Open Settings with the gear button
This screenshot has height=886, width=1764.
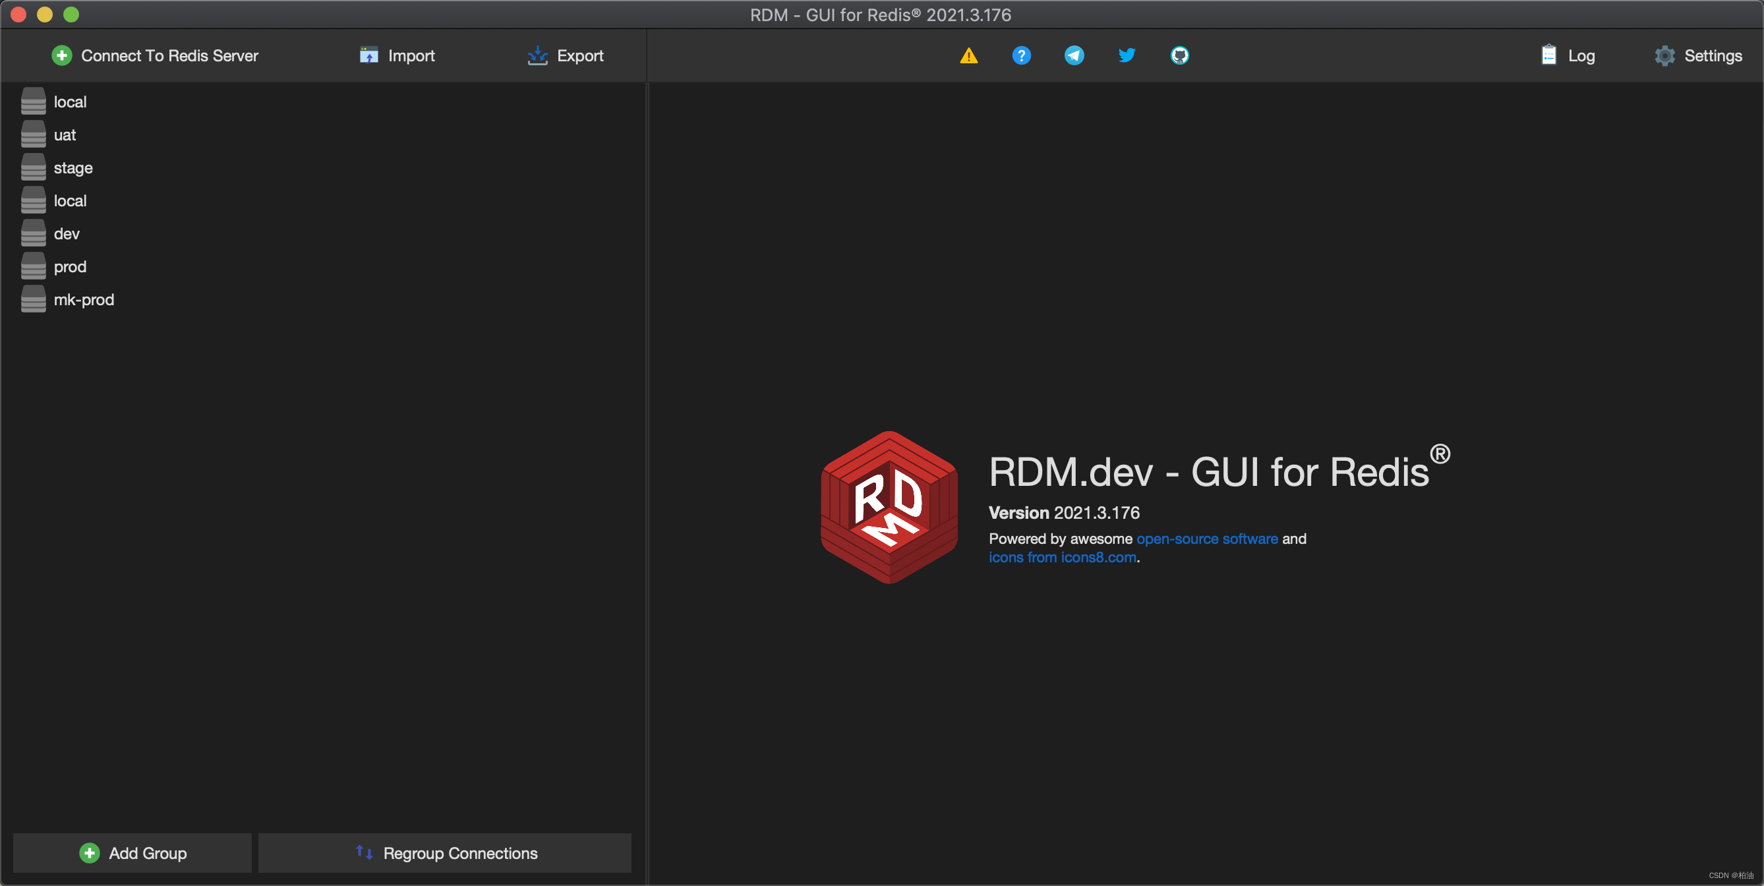[x=1697, y=55]
